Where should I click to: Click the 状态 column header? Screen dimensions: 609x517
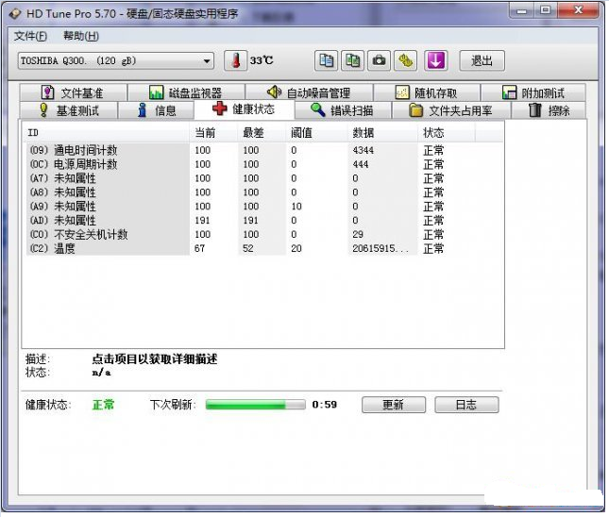pos(447,133)
